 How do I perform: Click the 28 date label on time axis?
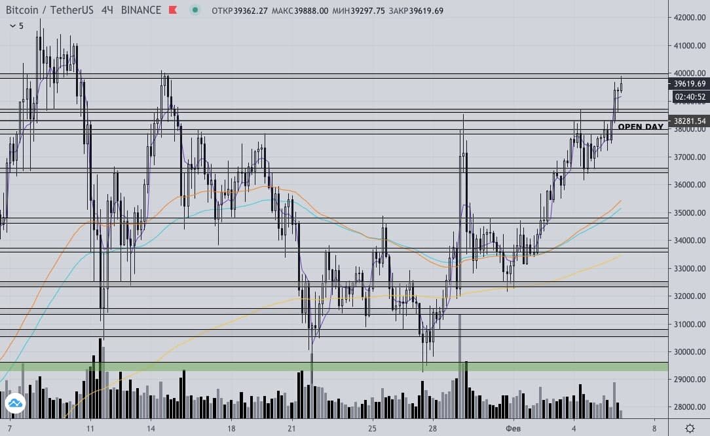(x=432, y=428)
